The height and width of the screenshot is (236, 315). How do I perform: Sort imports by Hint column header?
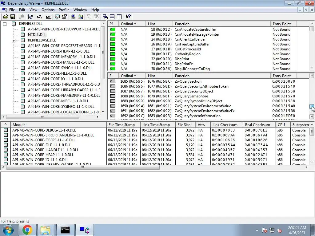coord(159,24)
